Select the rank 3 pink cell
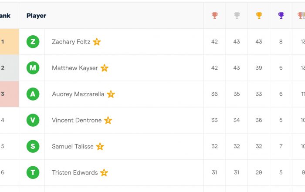 click(9, 94)
